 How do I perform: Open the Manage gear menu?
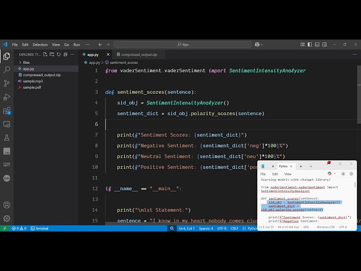[7, 218]
